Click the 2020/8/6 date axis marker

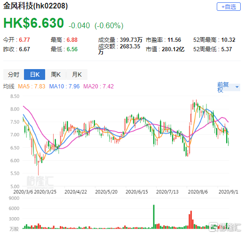[198, 192]
